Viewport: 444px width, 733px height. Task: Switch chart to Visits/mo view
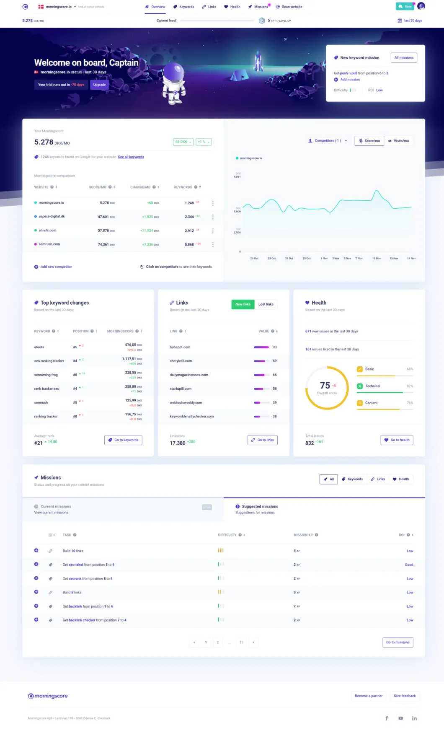(398, 141)
